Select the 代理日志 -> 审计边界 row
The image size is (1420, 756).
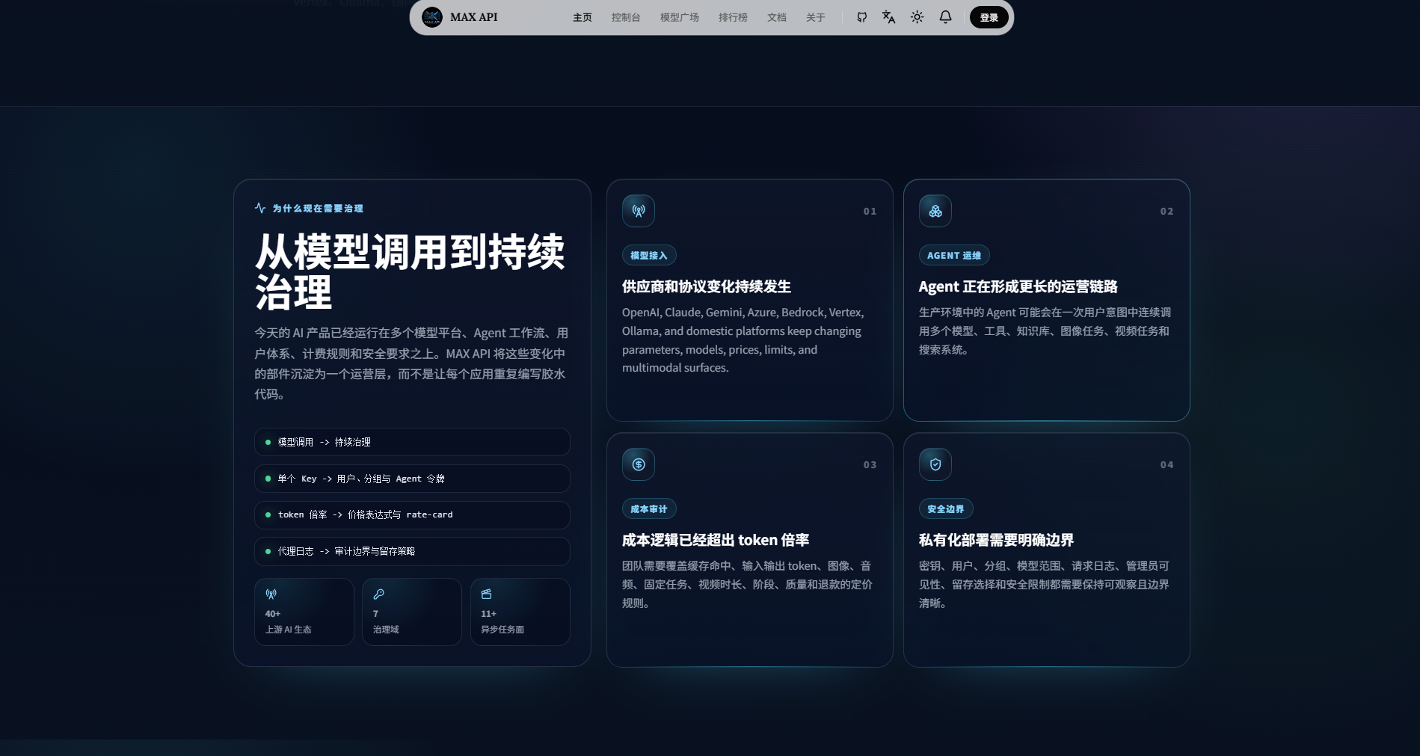412,551
